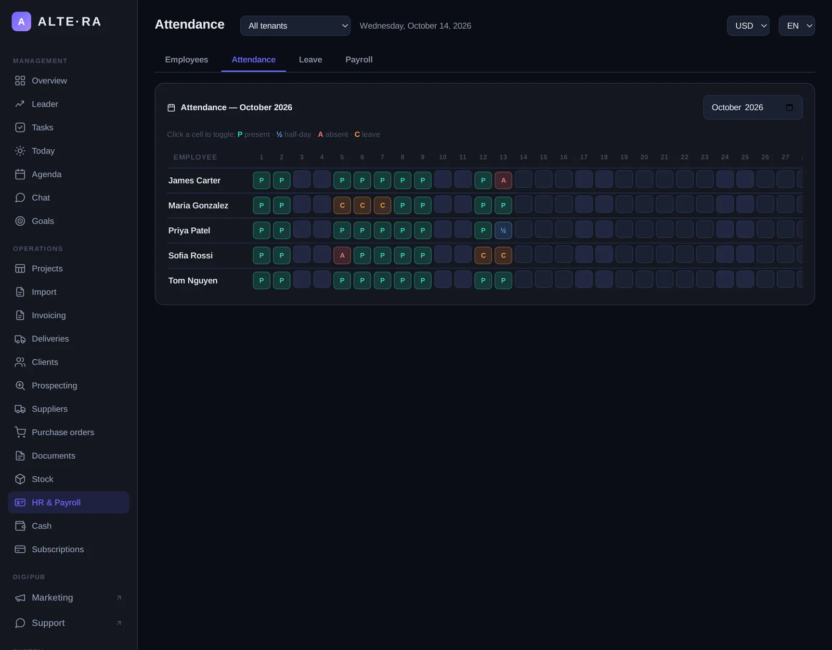Open the All tenants dropdown
This screenshot has height=650, width=832.
click(x=295, y=25)
